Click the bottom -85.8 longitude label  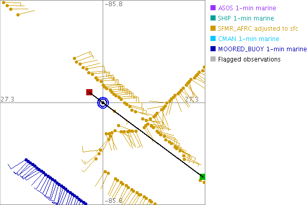point(113,201)
